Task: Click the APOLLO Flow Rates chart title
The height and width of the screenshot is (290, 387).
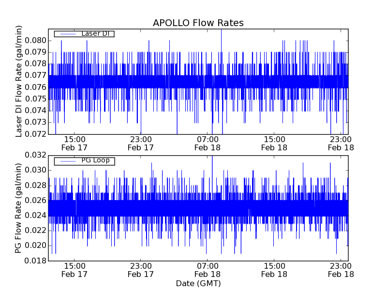Action: [198, 23]
